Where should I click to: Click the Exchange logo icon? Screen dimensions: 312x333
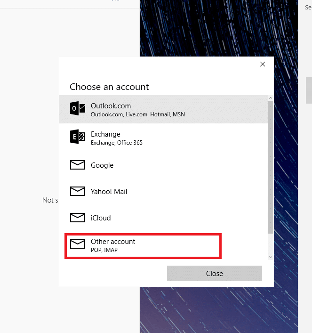coord(78,137)
